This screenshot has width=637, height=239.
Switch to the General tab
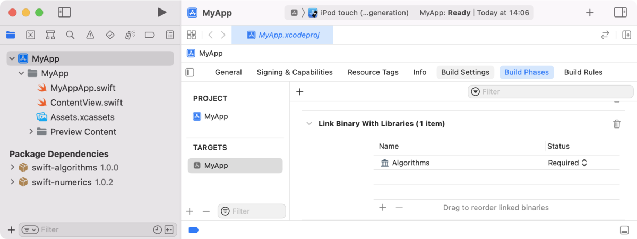point(228,72)
